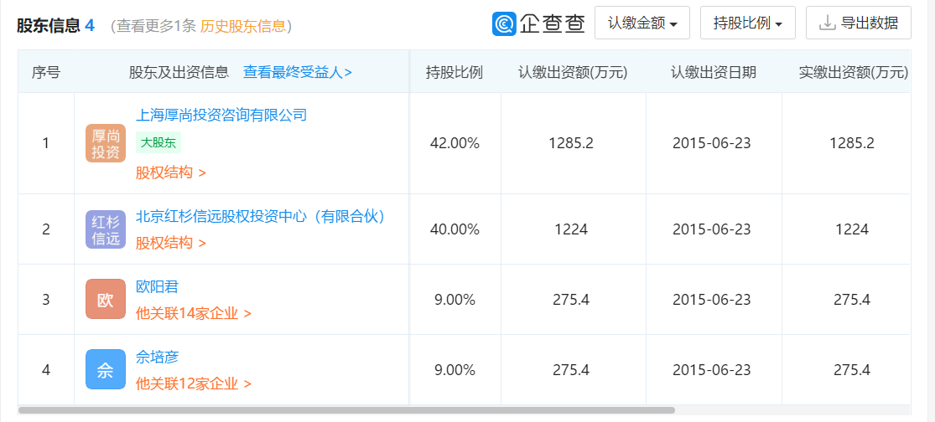Click the 欧 avatar for 欧阳君
Viewport: 935px width, 422px height.
106,300
